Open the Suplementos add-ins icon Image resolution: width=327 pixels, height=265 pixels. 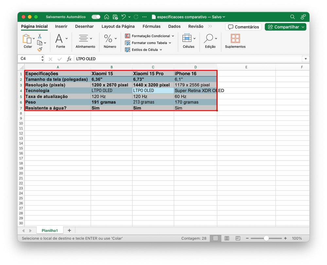click(235, 39)
